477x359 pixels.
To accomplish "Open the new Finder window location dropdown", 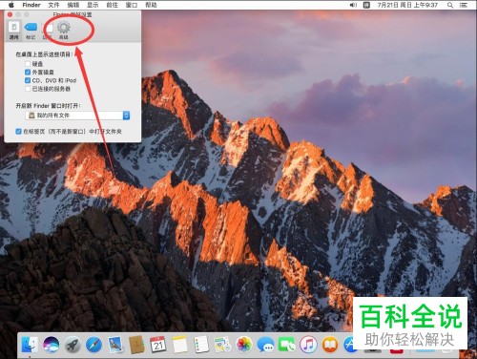I will (77, 116).
